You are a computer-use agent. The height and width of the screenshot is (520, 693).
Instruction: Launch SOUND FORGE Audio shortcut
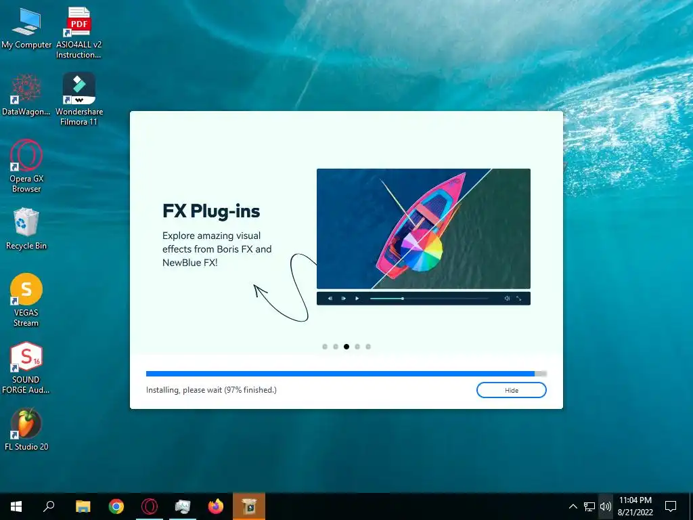(x=26, y=368)
